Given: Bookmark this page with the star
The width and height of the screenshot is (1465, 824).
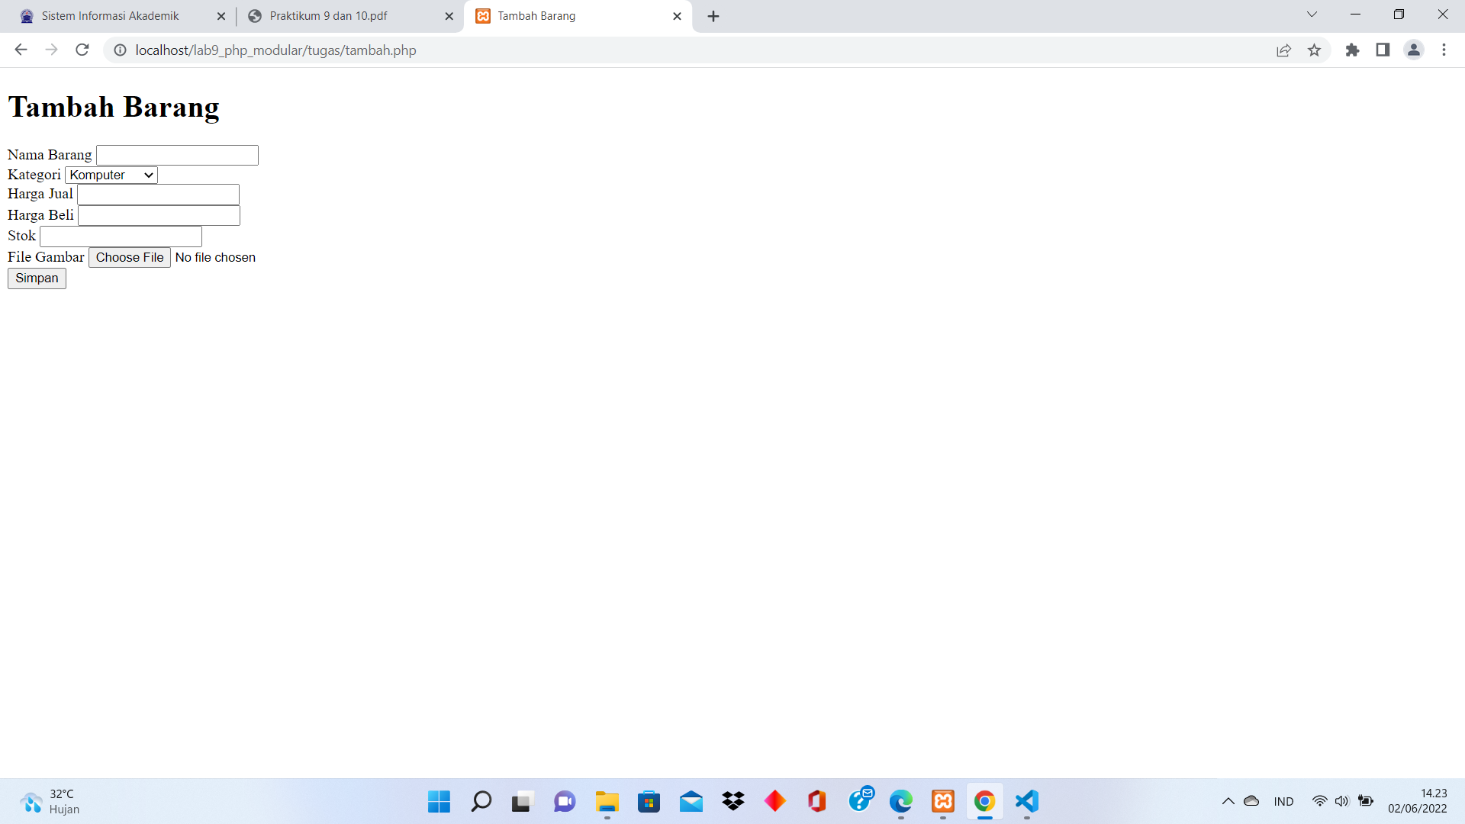Looking at the screenshot, I should (1314, 50).
